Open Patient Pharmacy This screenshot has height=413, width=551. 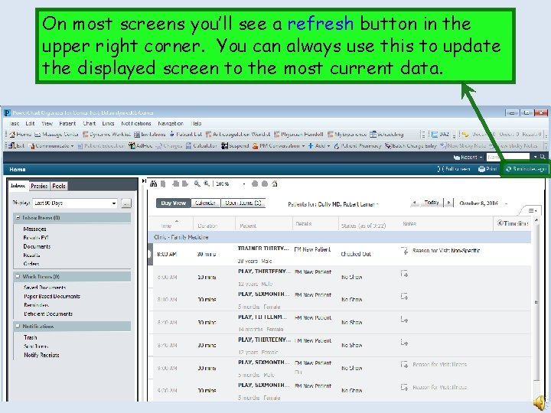click(x=357, y=145)
